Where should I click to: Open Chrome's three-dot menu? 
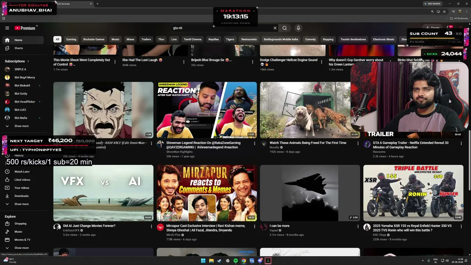[467, 11]
